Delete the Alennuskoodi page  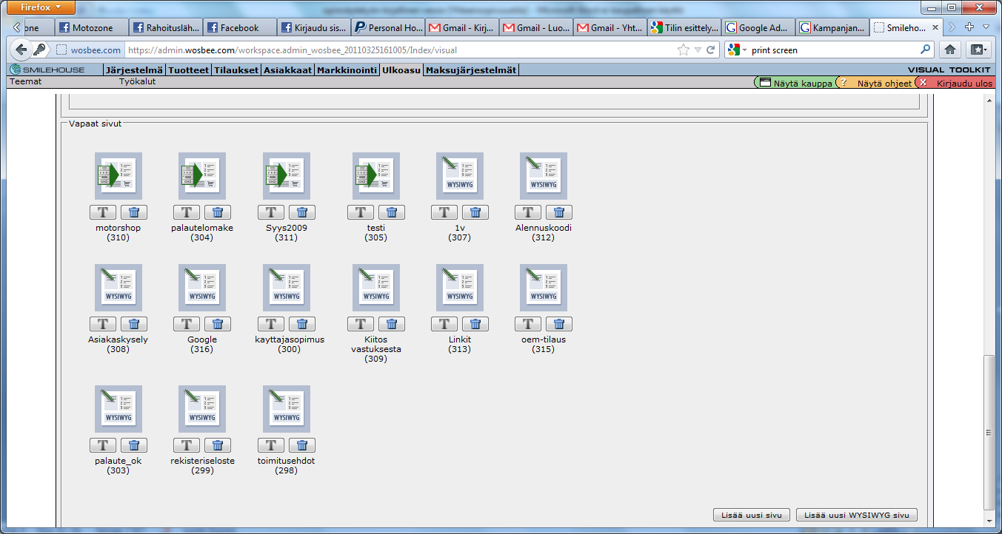point(558,213)
